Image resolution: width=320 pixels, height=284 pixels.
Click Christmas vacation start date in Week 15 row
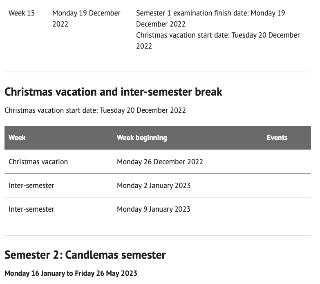tap(218, 40)
